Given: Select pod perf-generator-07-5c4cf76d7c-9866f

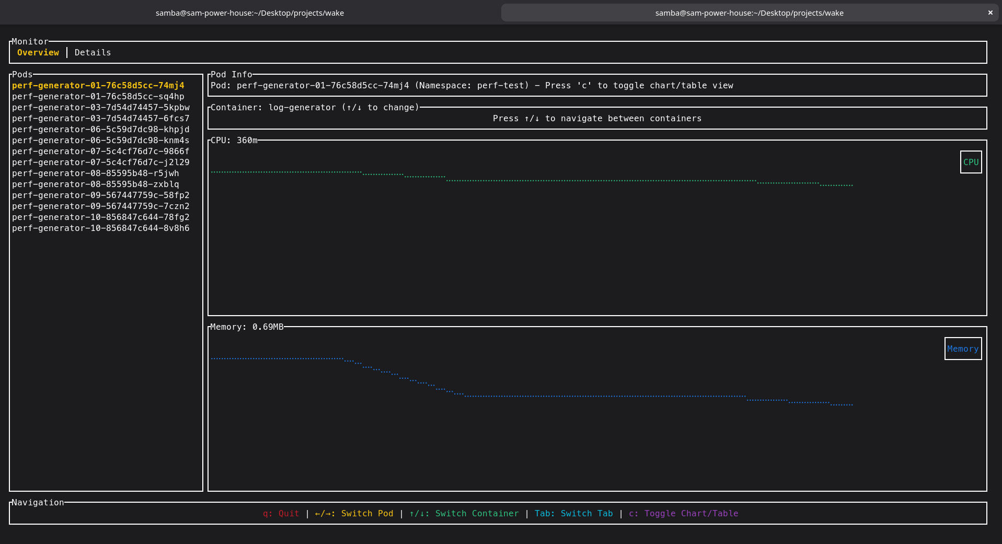Looking at the screenshot, I should (101, 151).
